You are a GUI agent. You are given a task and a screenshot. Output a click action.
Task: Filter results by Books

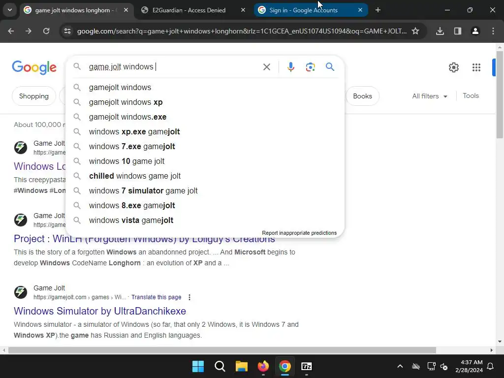click(362, 96)
